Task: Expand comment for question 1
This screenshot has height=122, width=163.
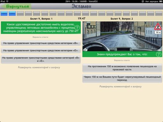Action: tap(39, 67)
